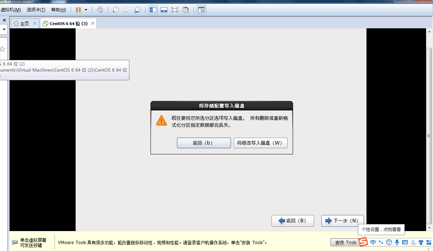Toggle the library sidebar view
Screen dimensions: 433x251
pos(153,10)
